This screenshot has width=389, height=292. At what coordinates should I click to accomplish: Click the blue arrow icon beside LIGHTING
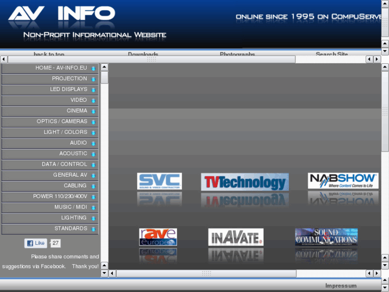(x=94, y=218)
